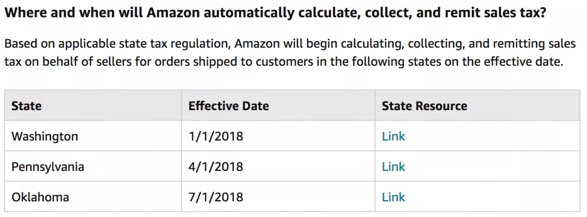This screenshot has height=217, width=587.
Task: Click "effective date" at the paragraph's end
Action: point(527,62)
